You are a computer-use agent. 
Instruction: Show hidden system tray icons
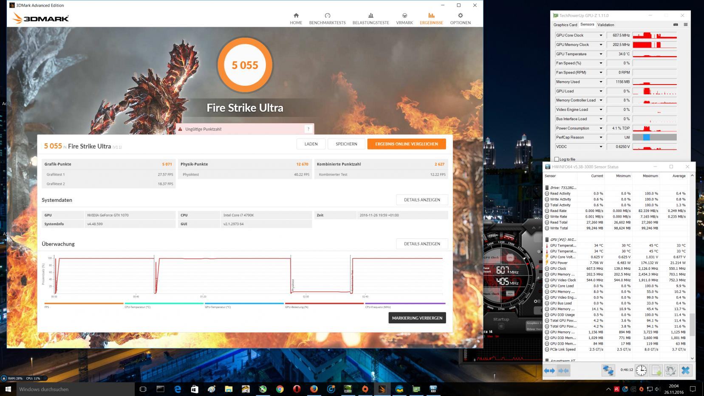608,389
